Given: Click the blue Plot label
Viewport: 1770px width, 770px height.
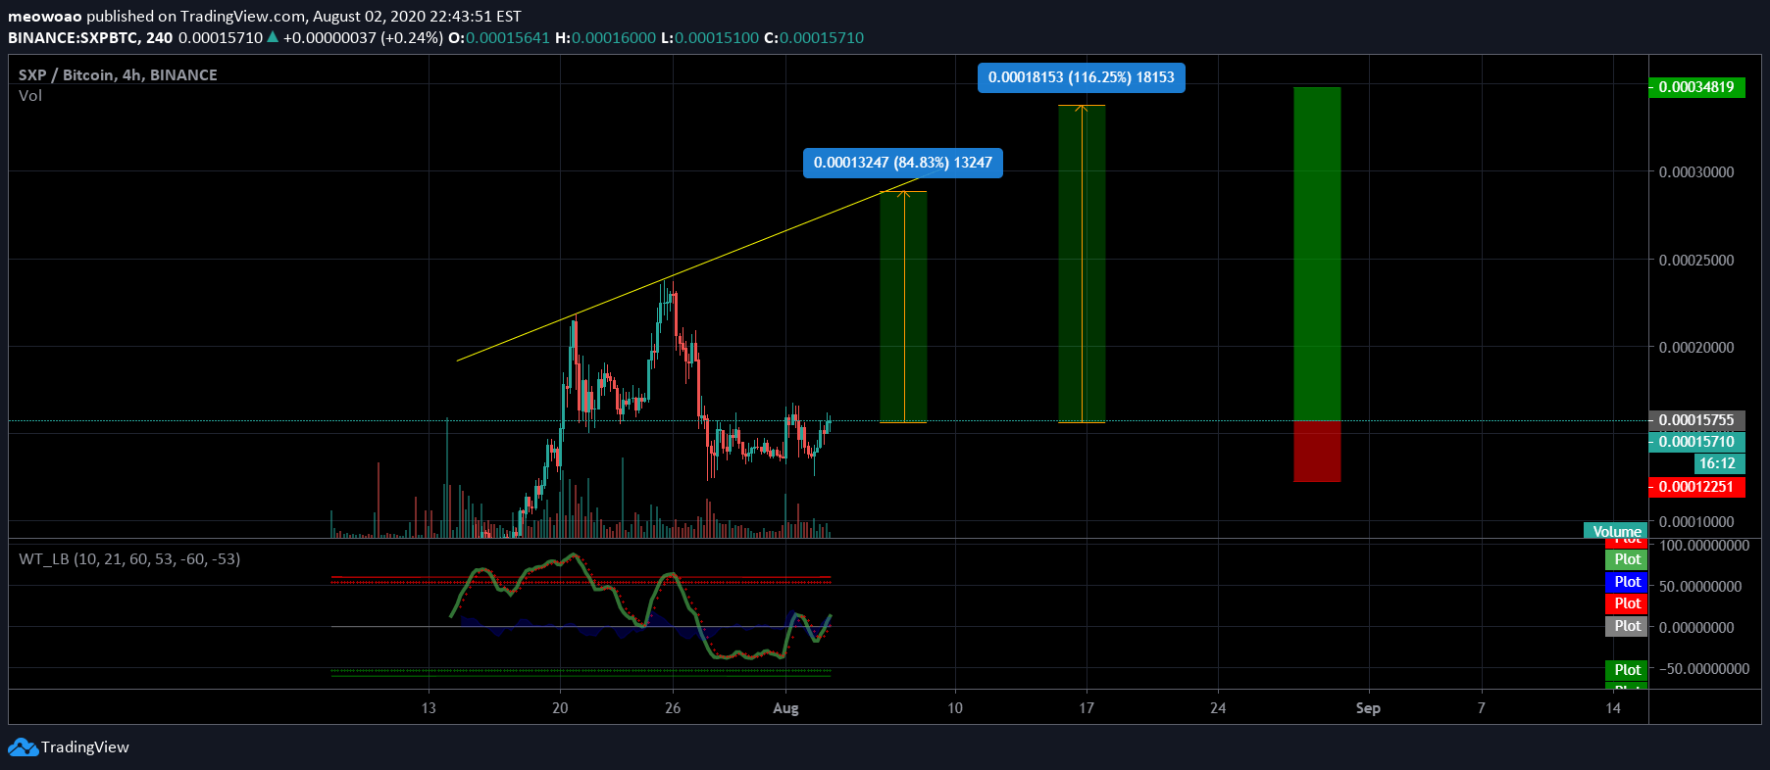Looking at the screenshot, I should pyautogui.click(x=1627, y=582).
